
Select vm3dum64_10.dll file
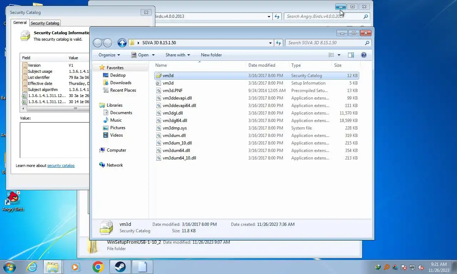257,158
